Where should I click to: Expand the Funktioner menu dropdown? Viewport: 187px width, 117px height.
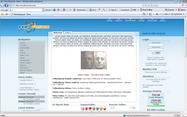pos(184,14)
